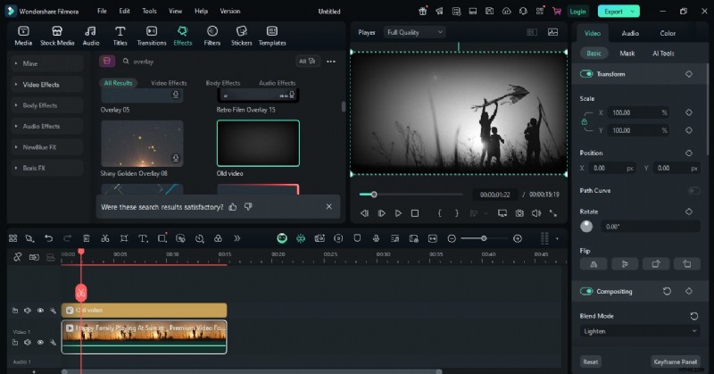The height and width of the screenshot is (374, 714).
Task: Hide the Old video track with eye icon
Action: point(40,311)
